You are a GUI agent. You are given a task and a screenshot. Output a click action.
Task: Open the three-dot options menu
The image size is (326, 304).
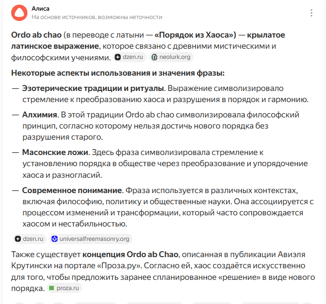pyautogui.click(x=311, y=13)
